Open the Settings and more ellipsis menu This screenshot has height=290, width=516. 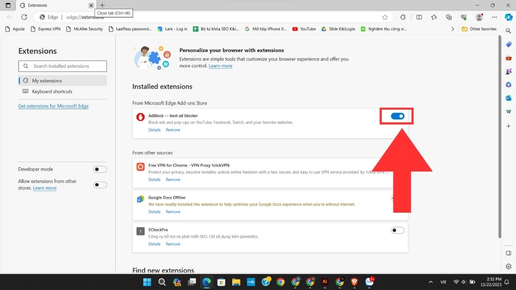point(494,17)
